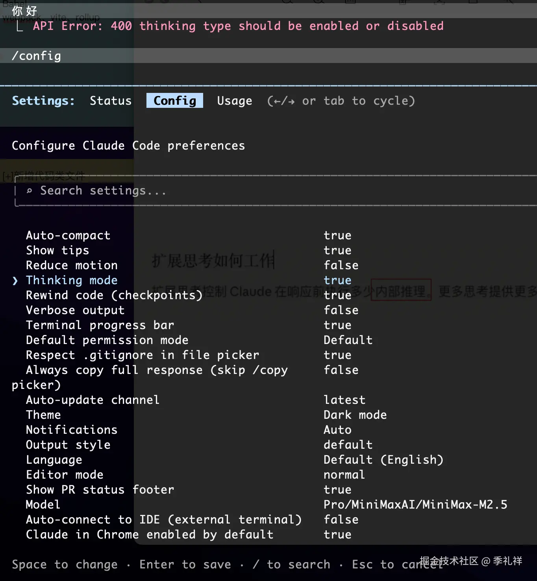The image size is (537, 581).
Task: Change the Theme value Dark mode
Action: [355, 415]
